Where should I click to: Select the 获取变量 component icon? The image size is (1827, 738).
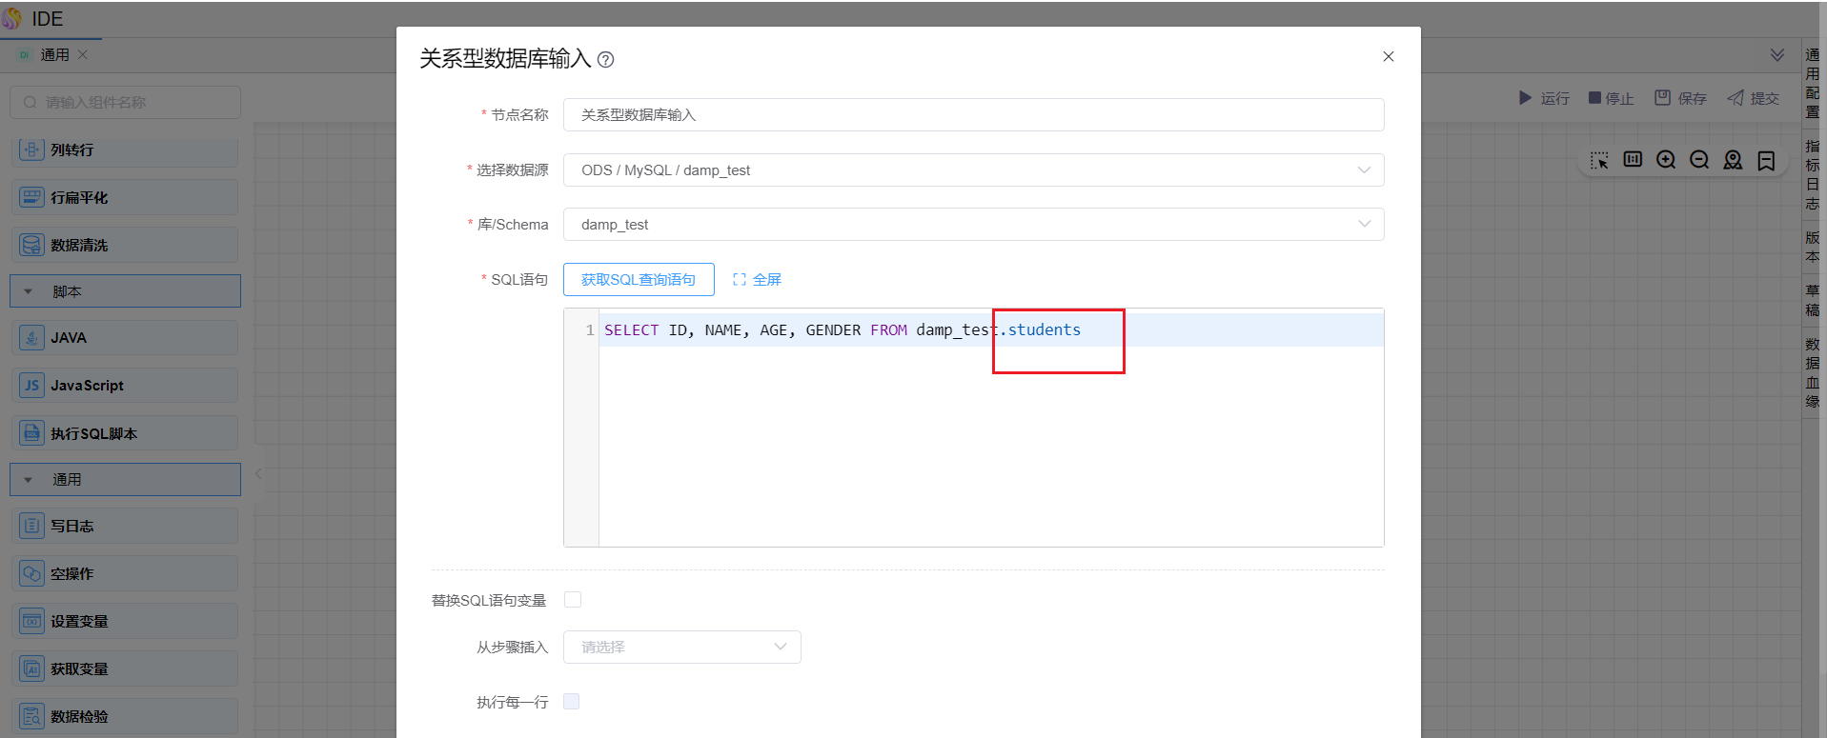coord(31,668)
